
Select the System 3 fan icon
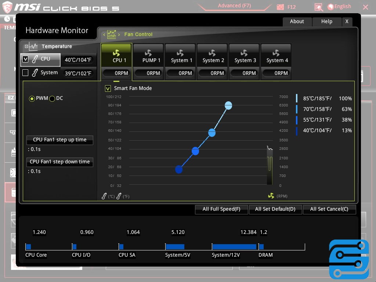(244, 53)
